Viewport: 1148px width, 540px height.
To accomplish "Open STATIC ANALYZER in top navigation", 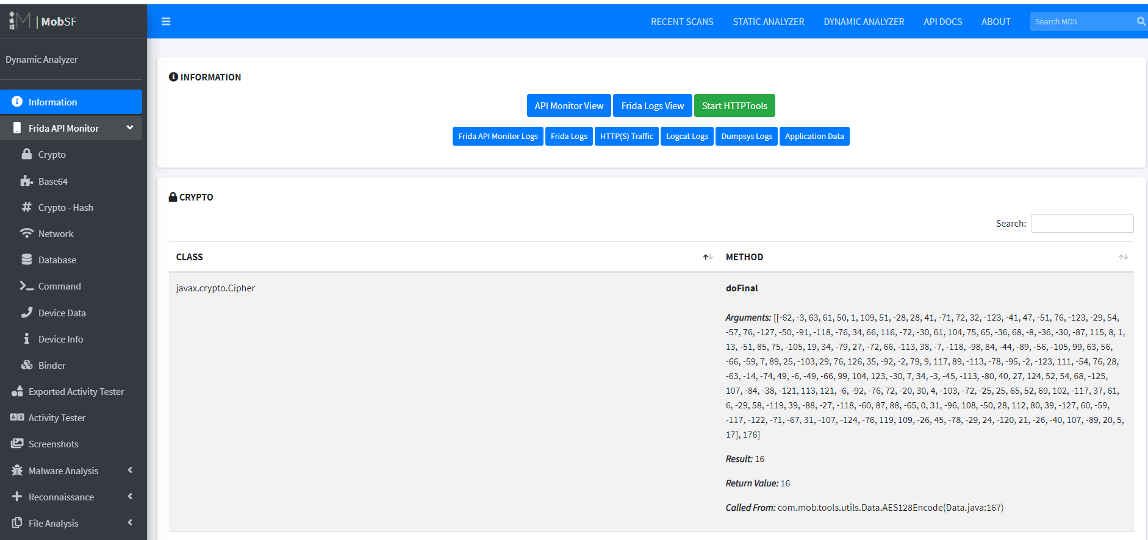I will click(769, 22).
